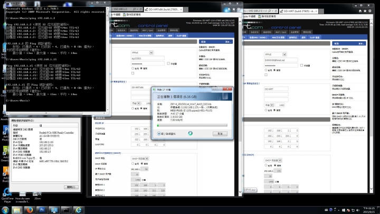Open the DHCP type dropdown in left DD-WRT page
The image size is (380, 214).
click(x=140, y=159)
